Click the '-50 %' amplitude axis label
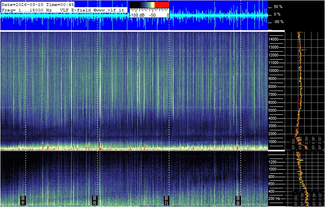Screen dimensions: 325x207 pos(278,22)
